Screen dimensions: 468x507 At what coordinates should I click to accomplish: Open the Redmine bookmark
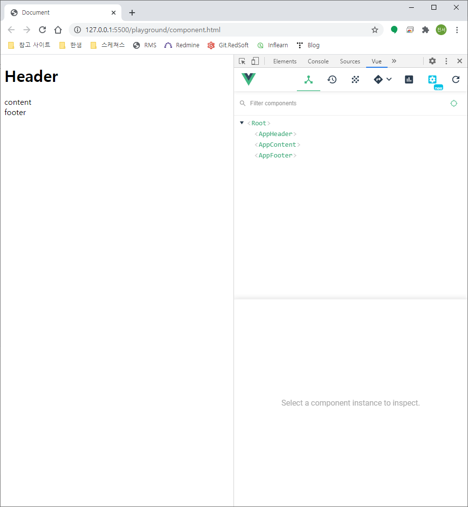click(182, 45)
